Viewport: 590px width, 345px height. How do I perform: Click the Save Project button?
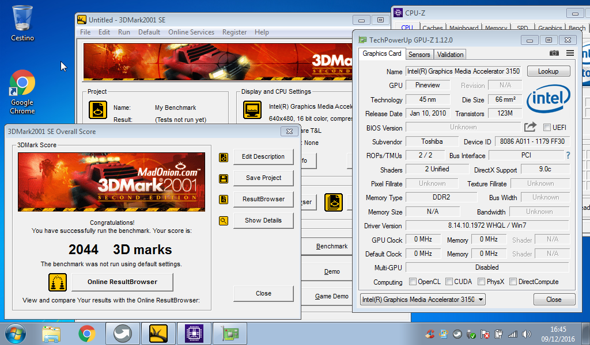tap(263, 178)
